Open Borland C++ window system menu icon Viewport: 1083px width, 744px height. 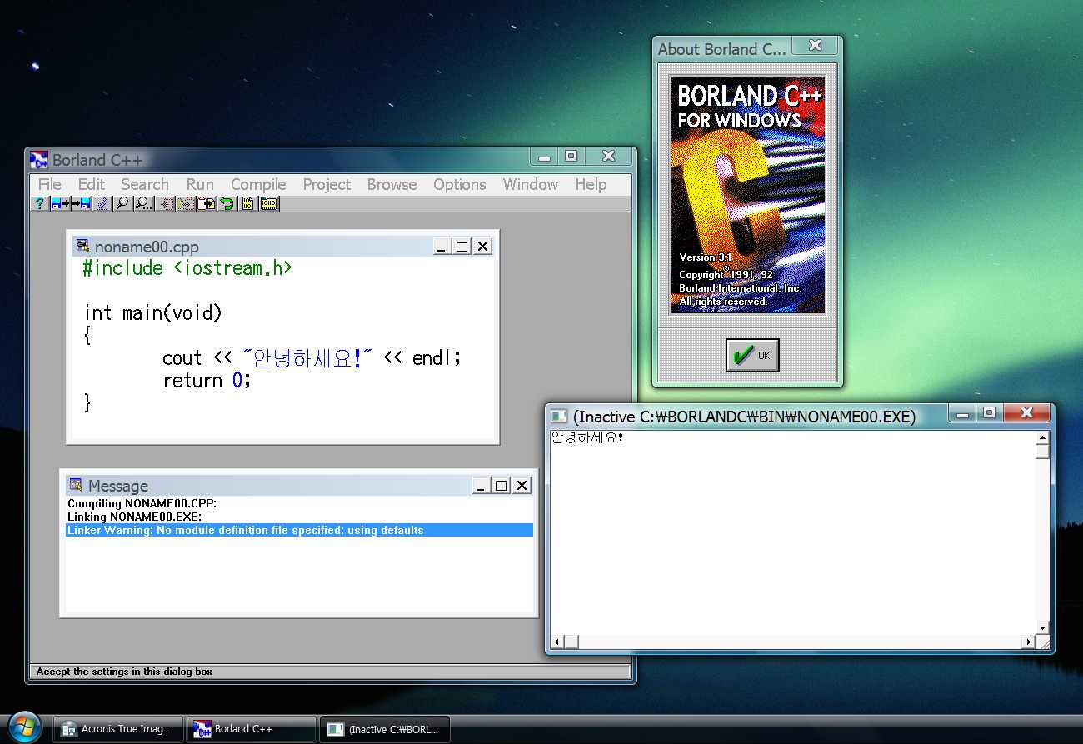click(x=38, y=159)
